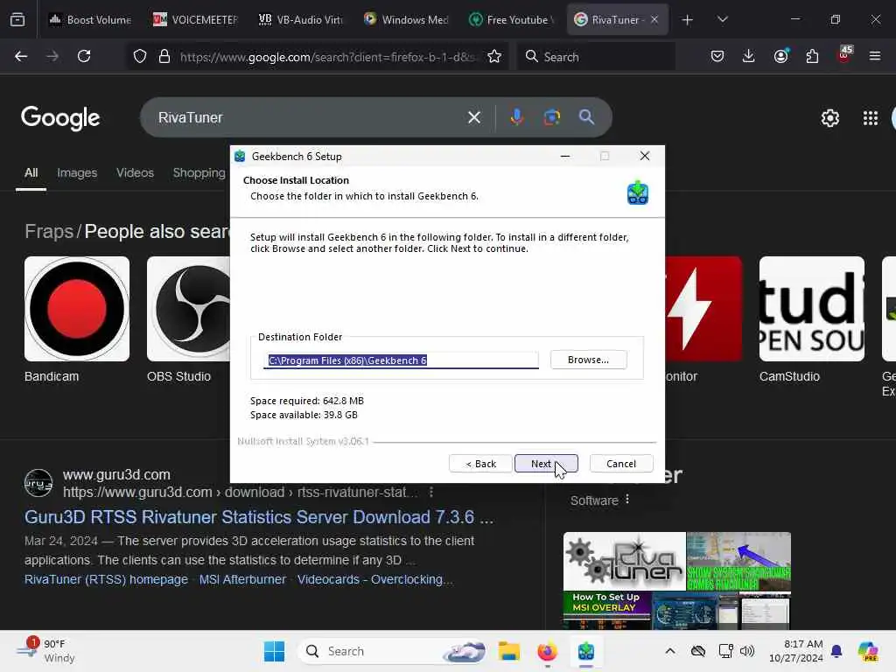Open the weather widget showing 90°F
The width and height of the screenshot is (896, 672).
45,651
